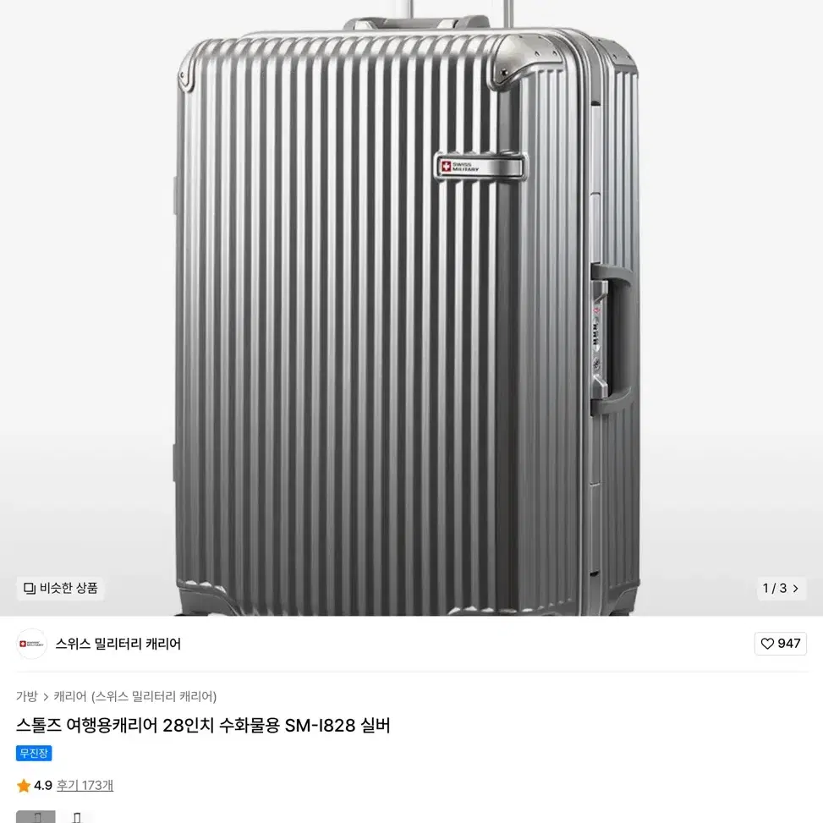Visit the 스위스 밀리터리 캐리어 brand page
Screen dimensions: 823x823
118,644
